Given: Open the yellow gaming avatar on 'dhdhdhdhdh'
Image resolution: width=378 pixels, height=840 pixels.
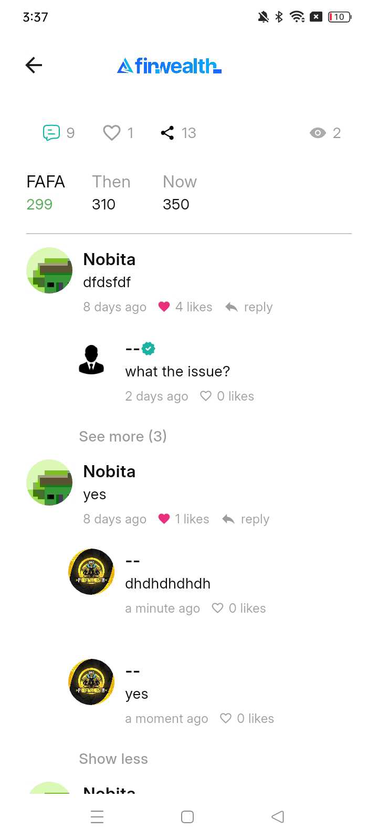Looking at the screenshot, I should (x=91, y=572).
